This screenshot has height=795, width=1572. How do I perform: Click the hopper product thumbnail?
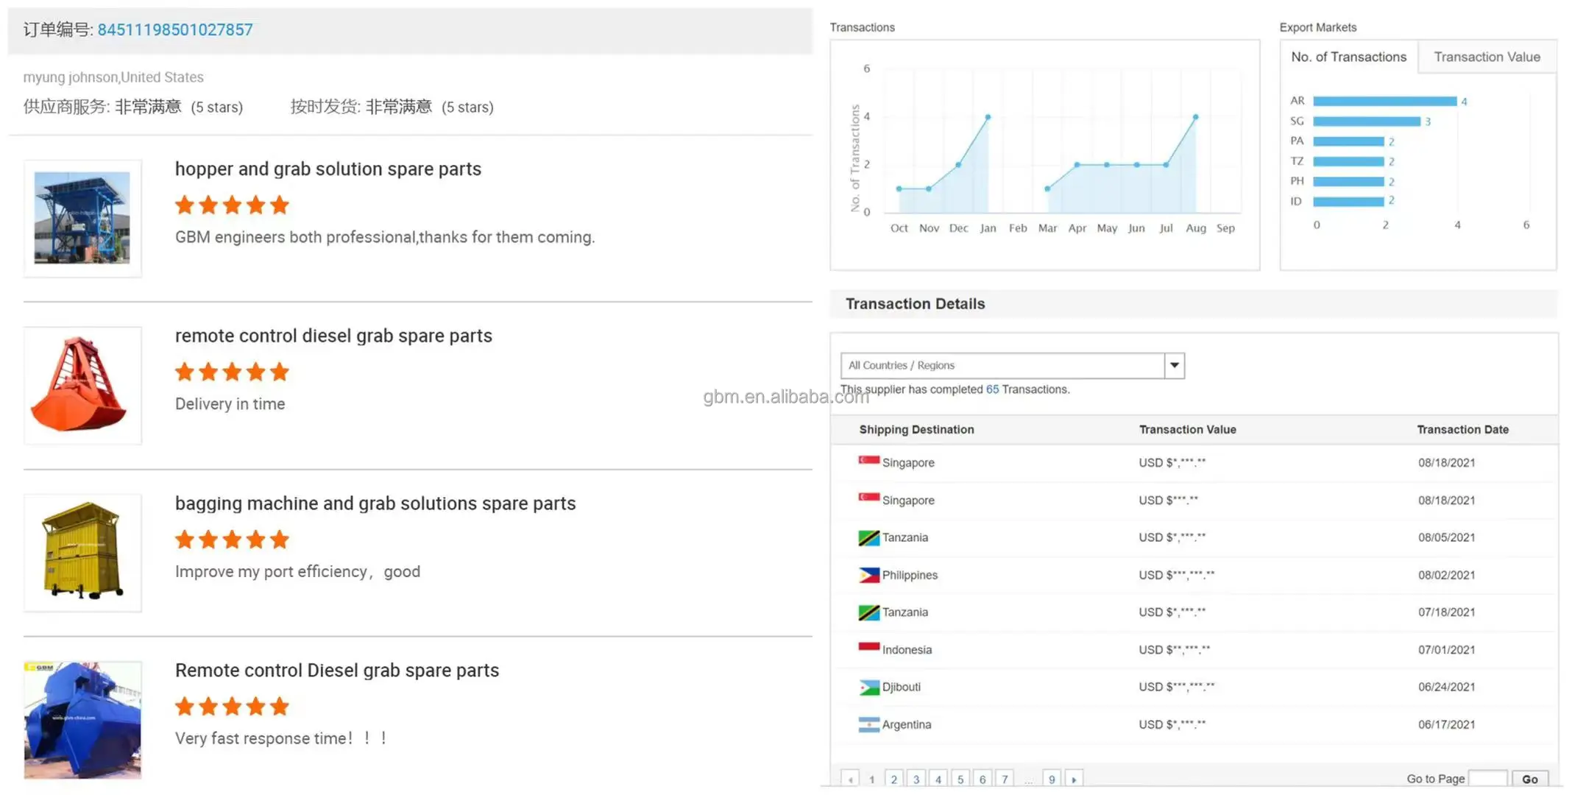[x=82, y=218]
